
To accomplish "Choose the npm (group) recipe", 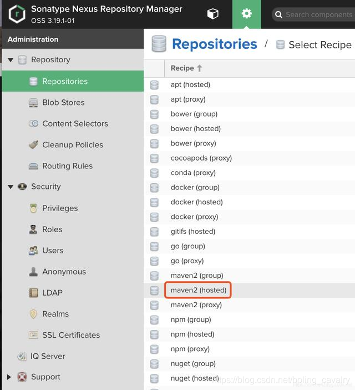I will click(249, 319).
